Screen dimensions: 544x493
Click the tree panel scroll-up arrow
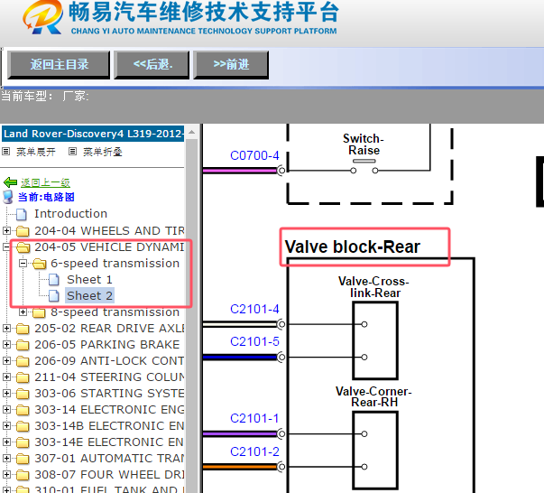(x=191, y=132)
